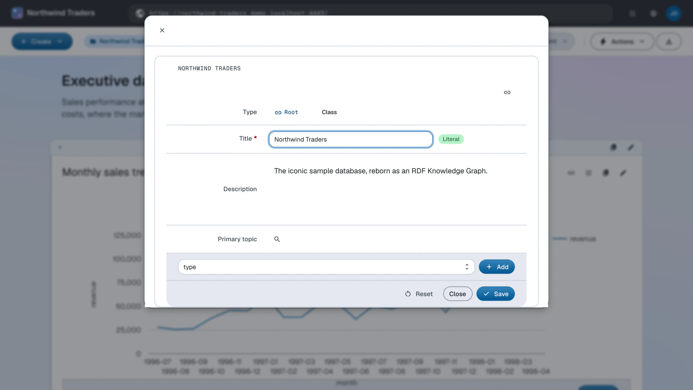Close the dialog with the X icon

[x=162, y=30]
